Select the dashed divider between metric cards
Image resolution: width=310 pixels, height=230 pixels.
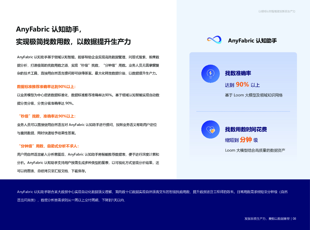[x=243, y=111]
